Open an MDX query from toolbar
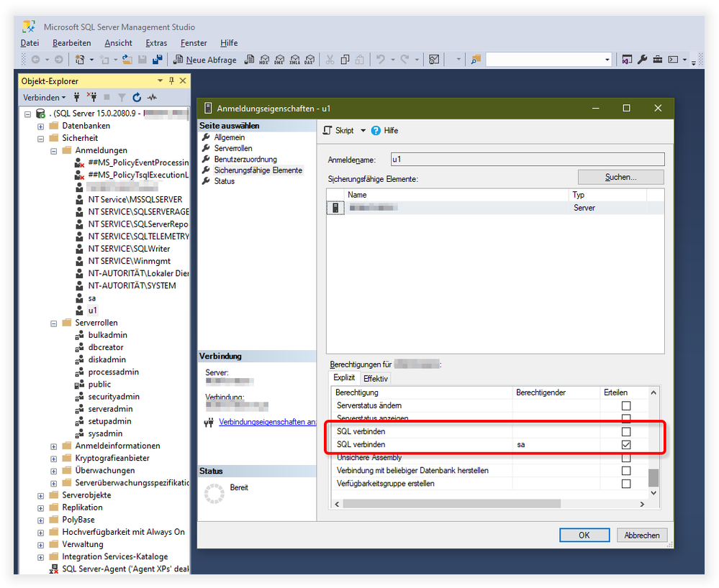The image size is (719, 588). (265, 60)
